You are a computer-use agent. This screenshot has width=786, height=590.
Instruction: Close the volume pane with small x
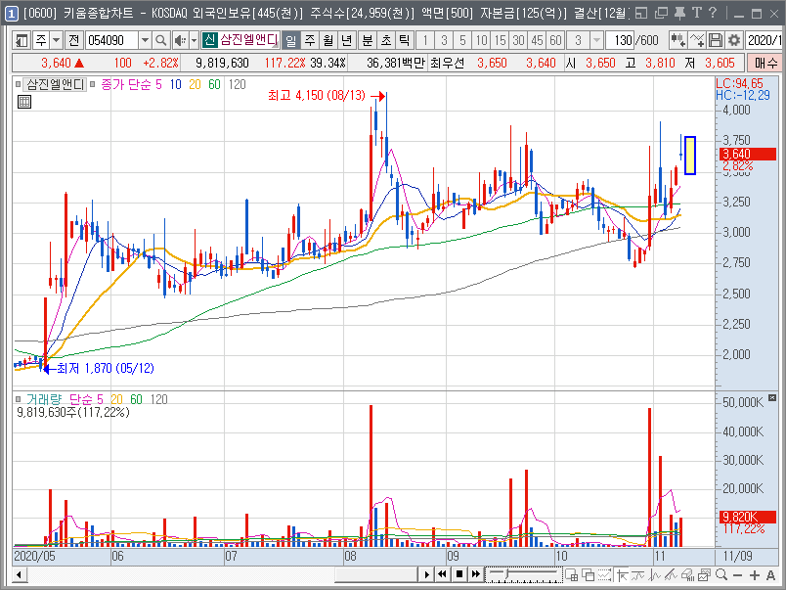[772, 398]
